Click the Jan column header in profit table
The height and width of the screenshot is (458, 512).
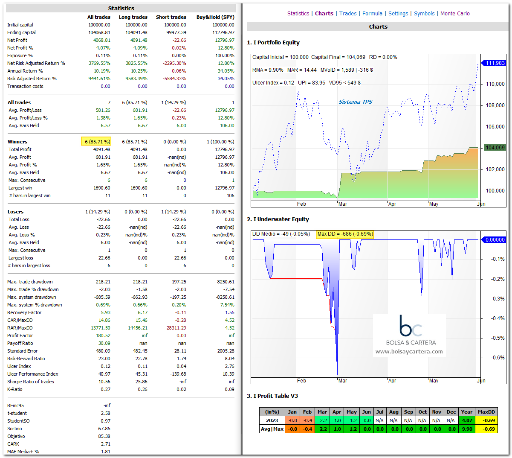coord(292,412)
